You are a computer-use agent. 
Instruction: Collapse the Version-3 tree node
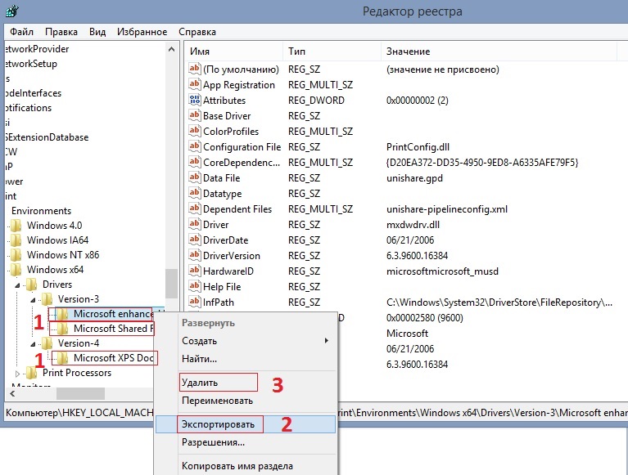(x=33, y=300)
